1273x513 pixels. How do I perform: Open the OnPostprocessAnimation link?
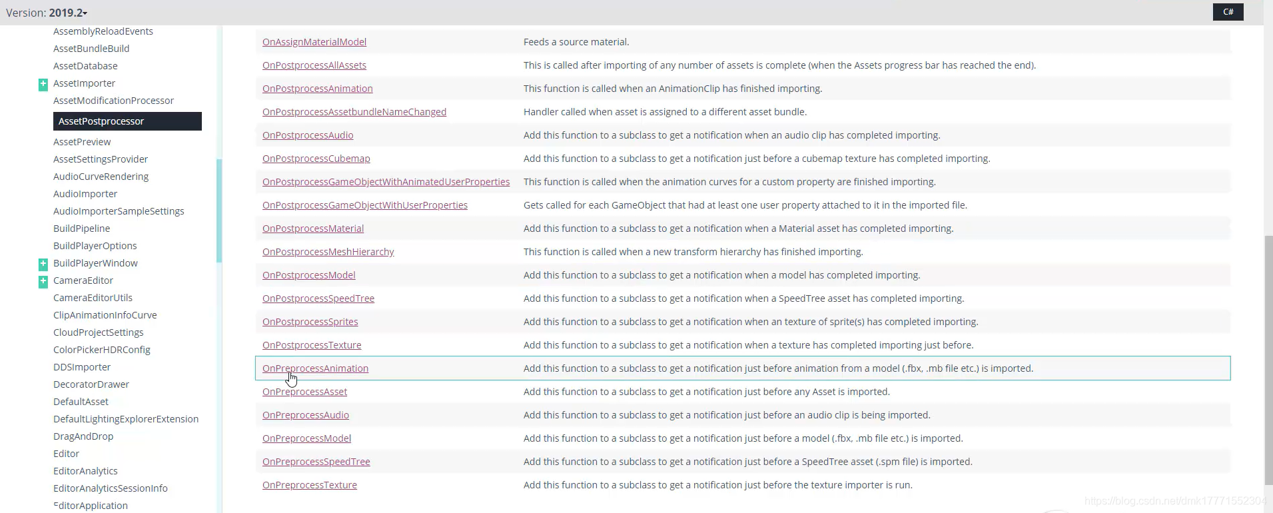[318, 89]
